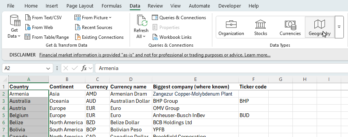Select the BZD currency cell
This screenshot has height=137, width=348.
[x=97, y=122]
